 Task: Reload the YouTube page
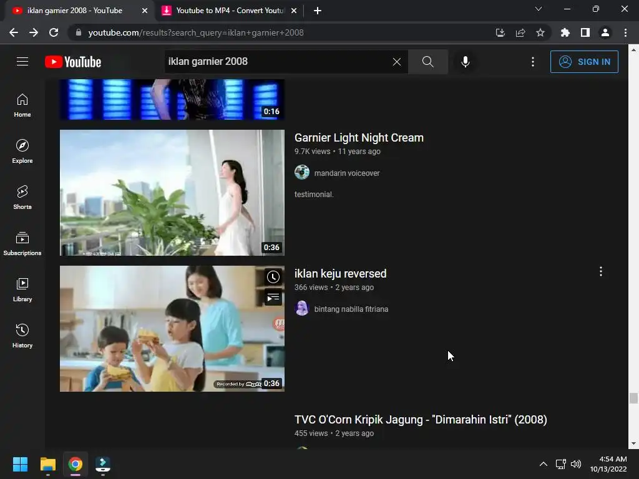pos(54,32)
